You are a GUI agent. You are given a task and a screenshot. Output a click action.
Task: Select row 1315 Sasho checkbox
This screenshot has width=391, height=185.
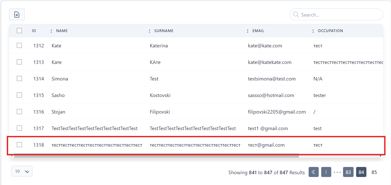(19, 95)
